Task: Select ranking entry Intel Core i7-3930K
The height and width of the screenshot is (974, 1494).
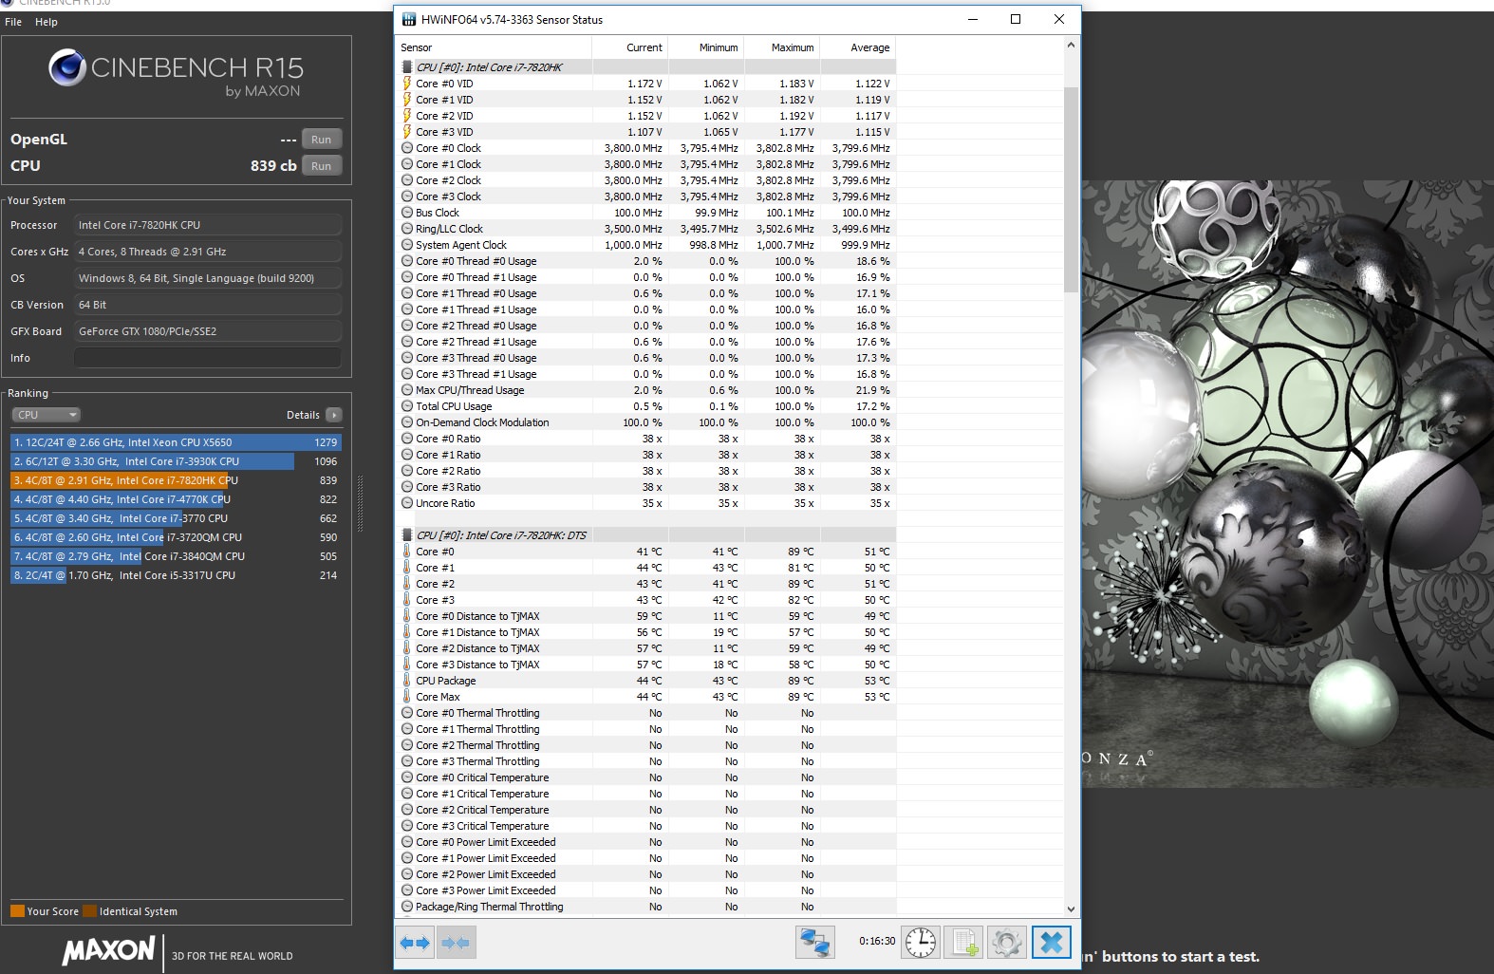Action: click(x=176, y=461)
